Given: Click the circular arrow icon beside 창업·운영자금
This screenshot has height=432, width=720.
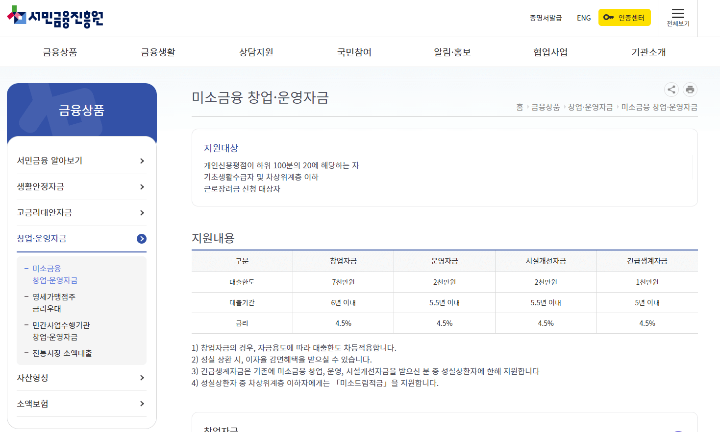Looking at the screenshot, I should pos(142,239).
